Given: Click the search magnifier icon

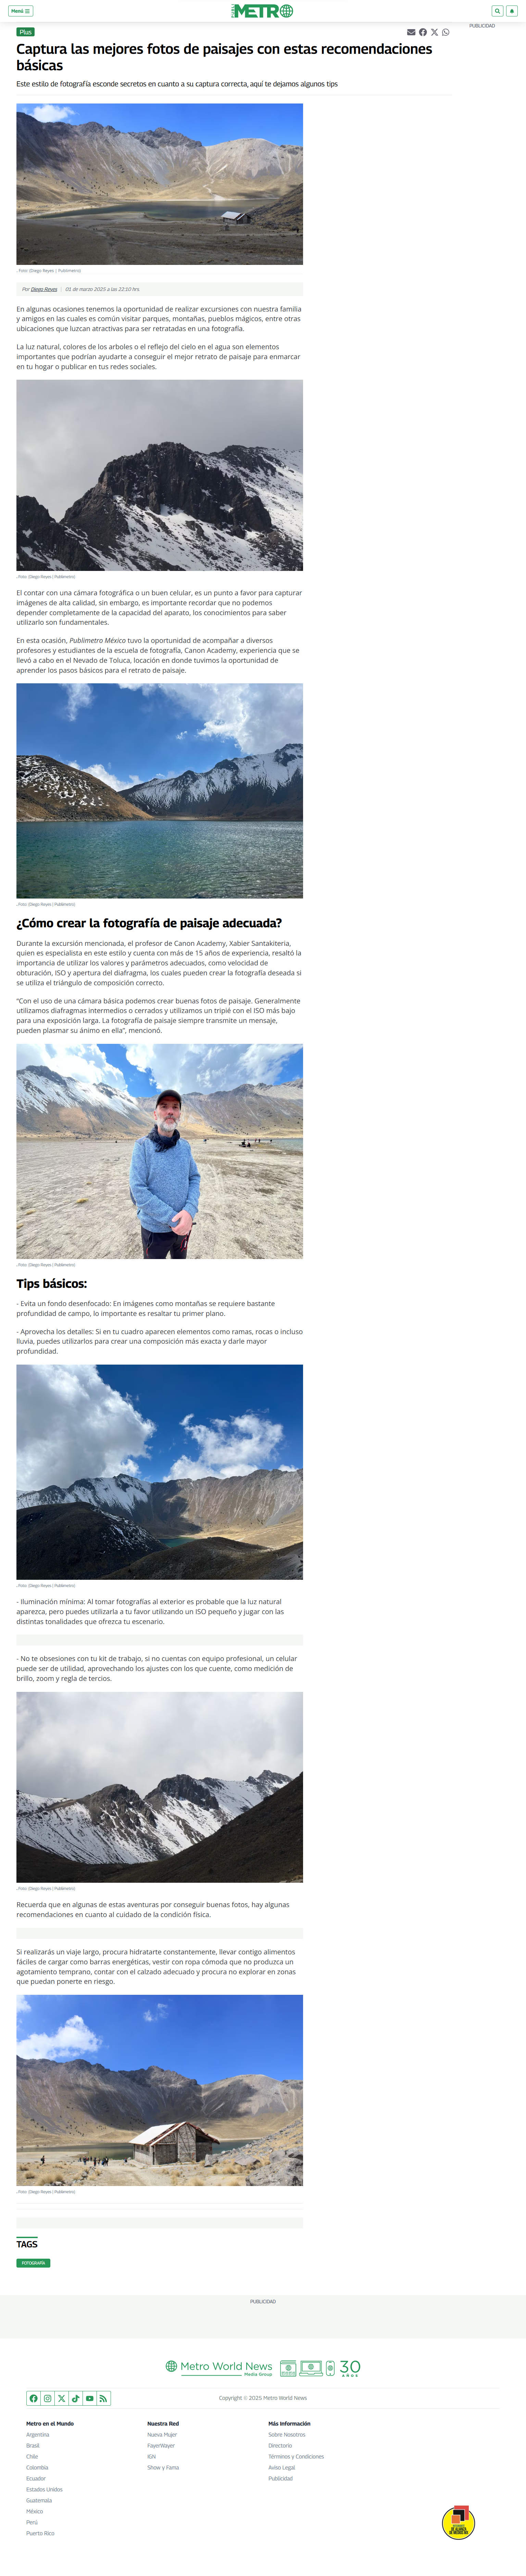Looking at the screenshot, I should click(x=497, y=11).
